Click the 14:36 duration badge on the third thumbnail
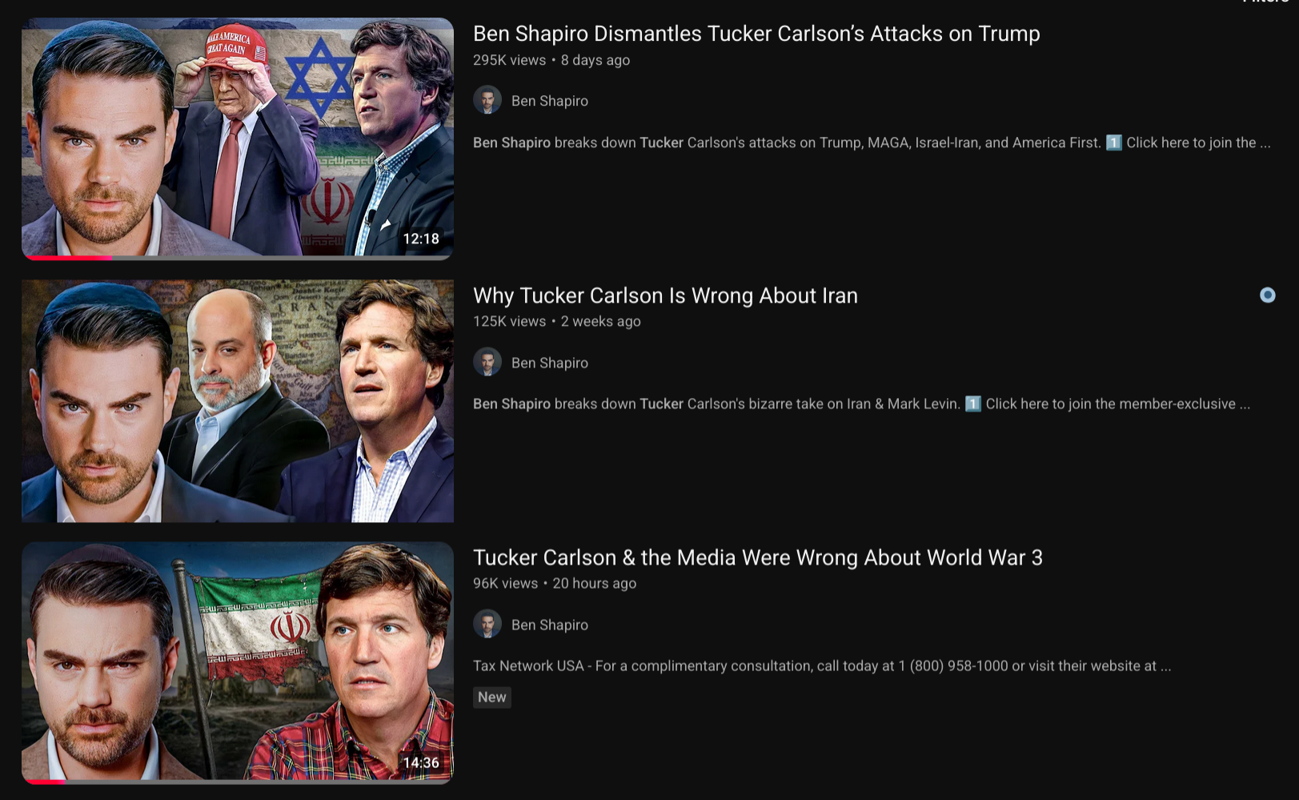The height and width of the screenshot is (800, 1299). point(421,762)
